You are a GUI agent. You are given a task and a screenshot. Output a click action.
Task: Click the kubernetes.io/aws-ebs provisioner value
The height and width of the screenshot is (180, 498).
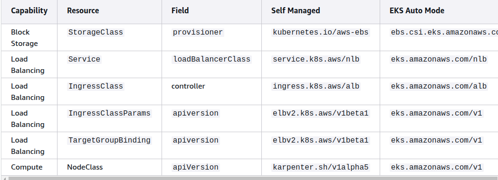pyautogui.click(x=321, y=32)
